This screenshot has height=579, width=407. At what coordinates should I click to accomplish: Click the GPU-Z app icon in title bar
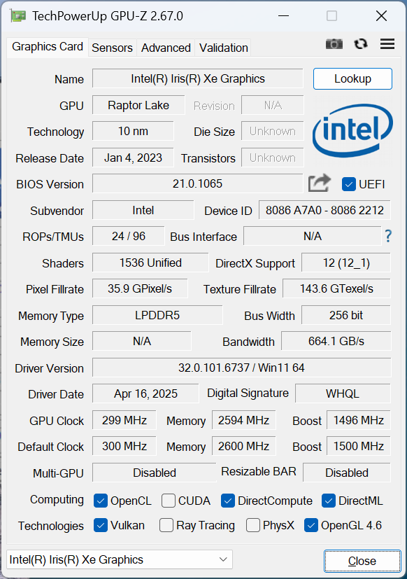point(18,16)
